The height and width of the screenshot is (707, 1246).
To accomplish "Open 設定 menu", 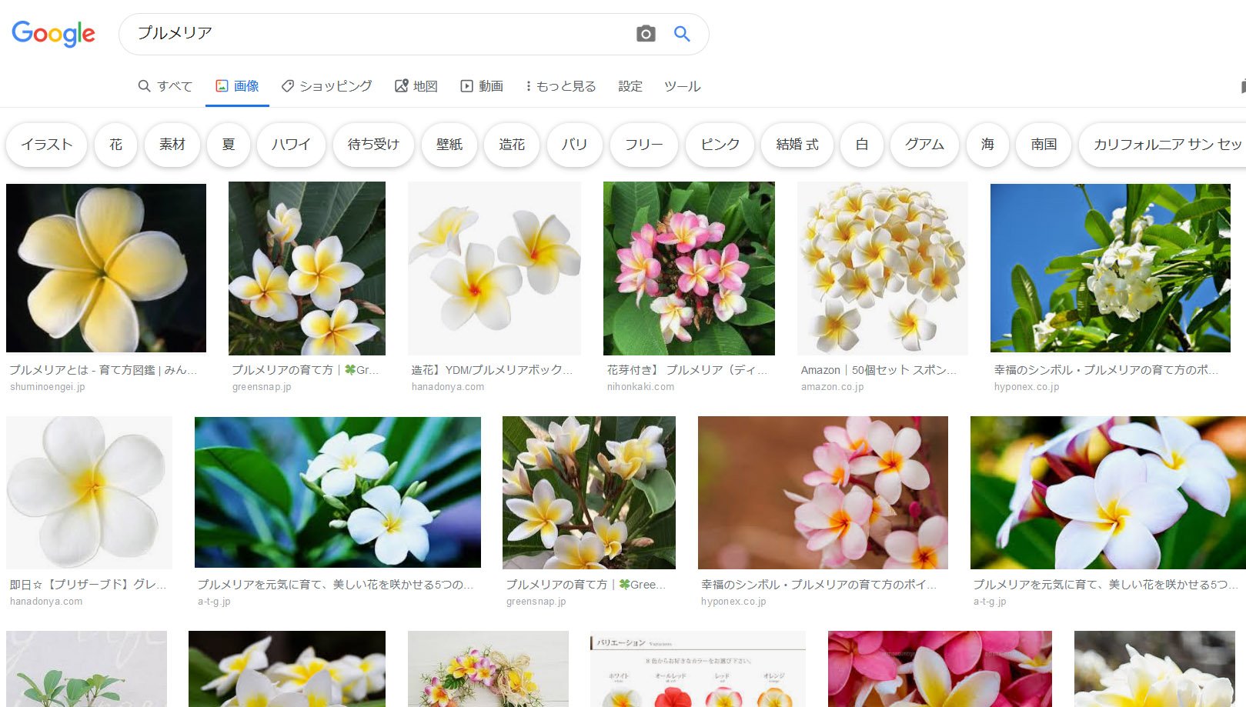I will point(630,86).
